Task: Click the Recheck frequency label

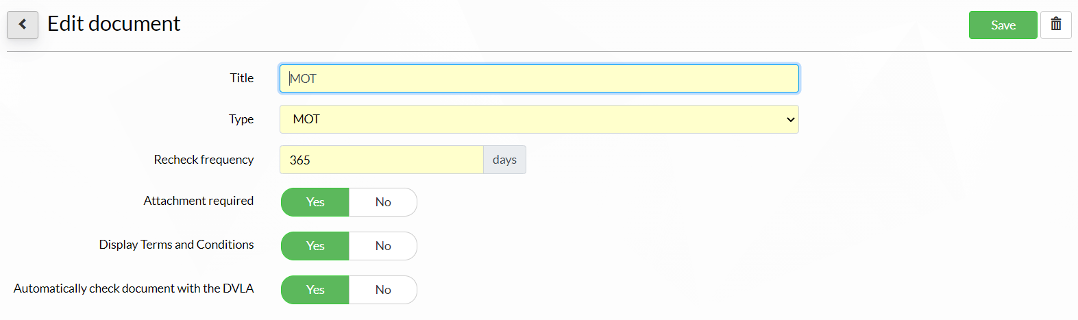Action: pyautogui.click(x=204, y=160)
